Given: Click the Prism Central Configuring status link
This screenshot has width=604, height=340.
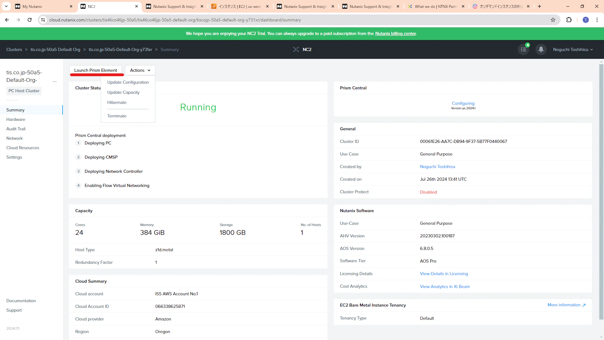Looking at the screenshot, I should [x=463, y=103].
